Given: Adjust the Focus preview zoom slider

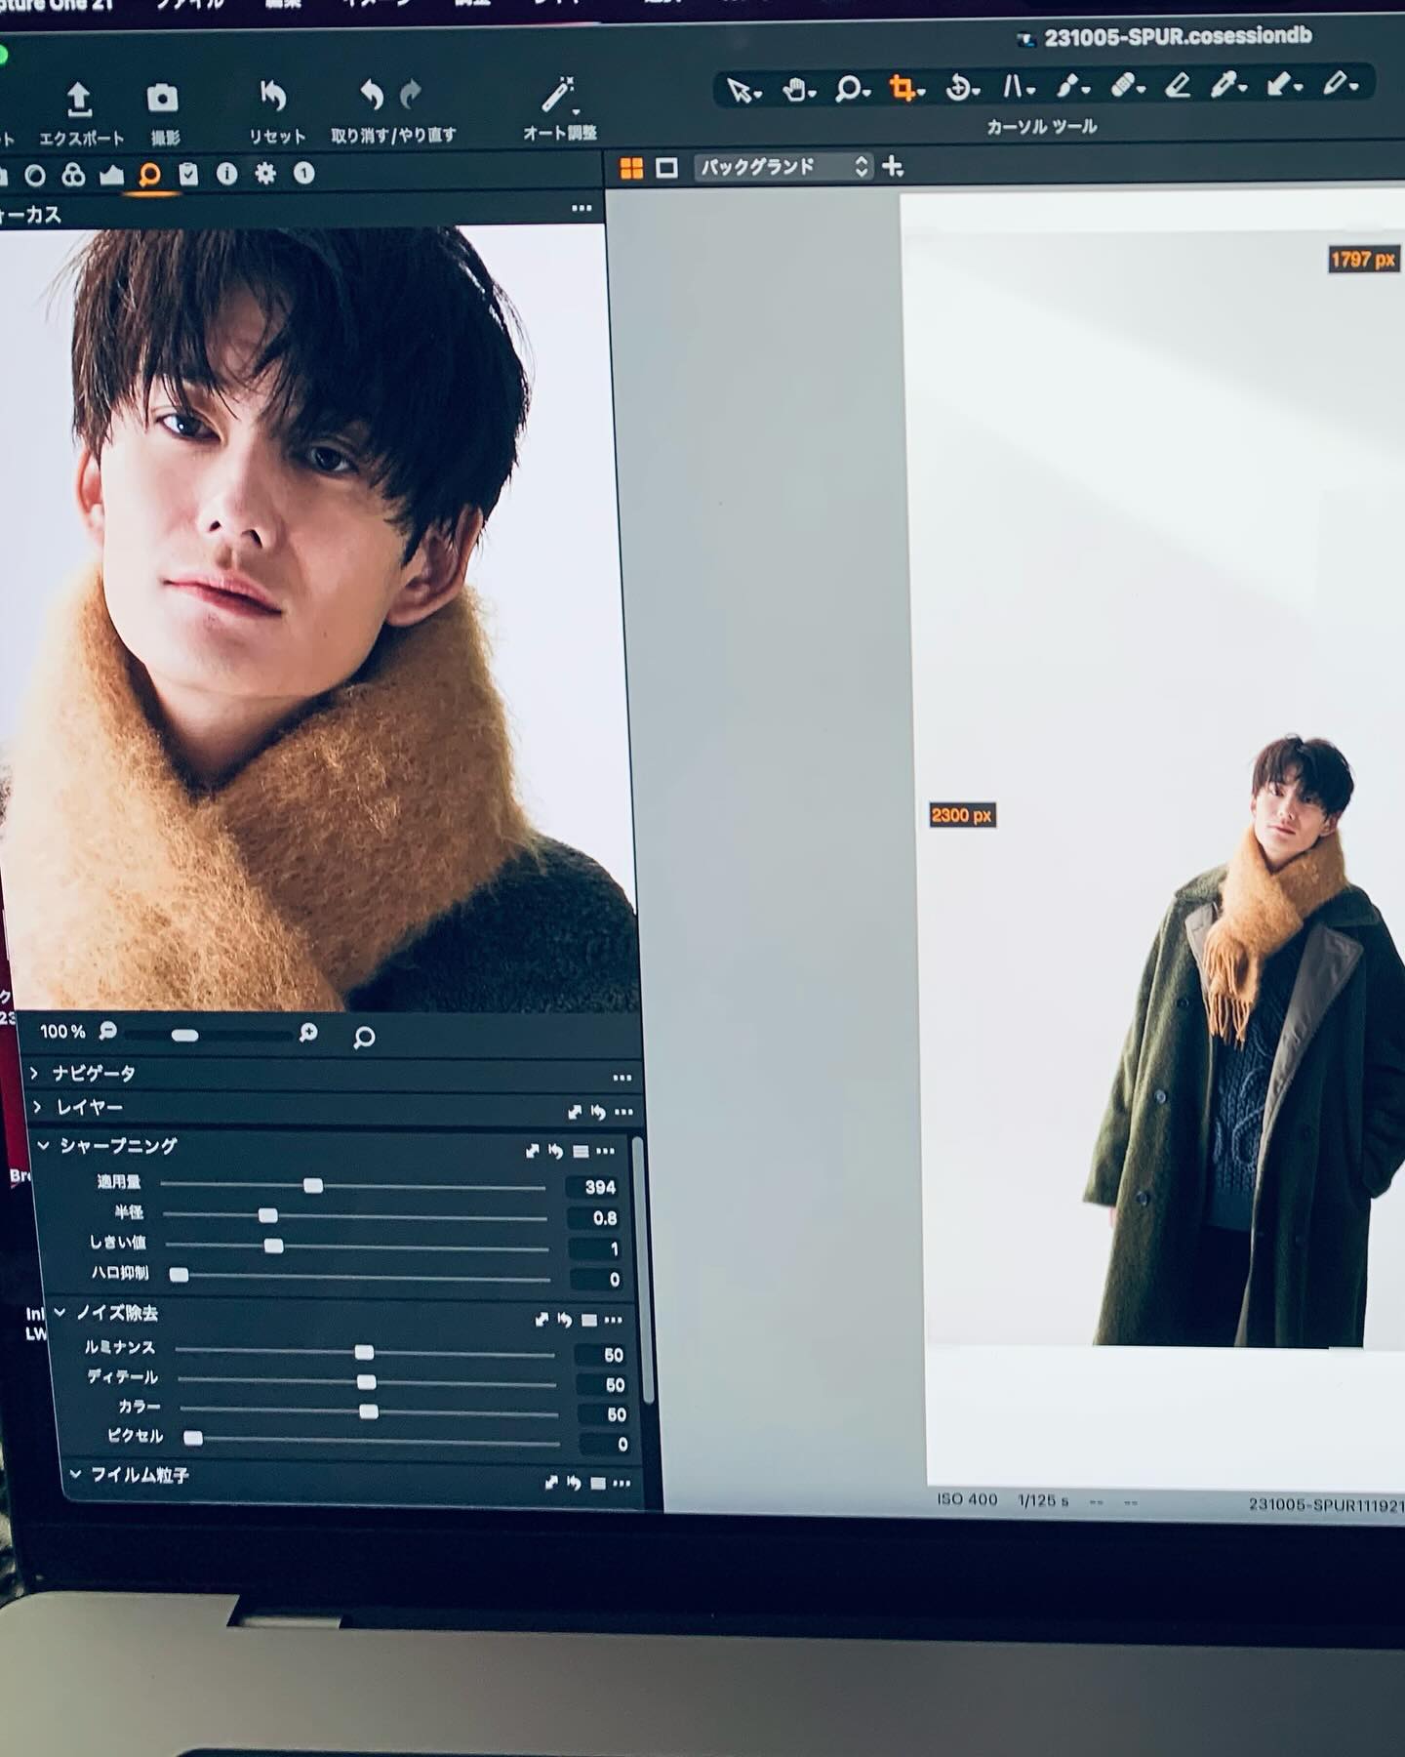Looking at the screenshot, I should click(208, 1035).
